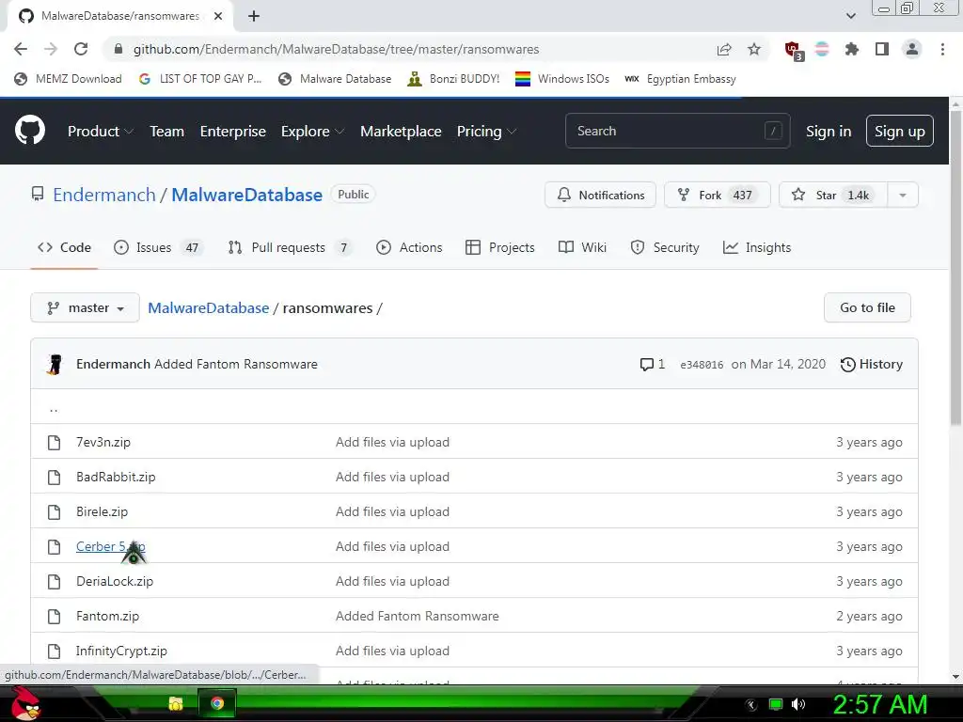Open the Team page
Viewport: 963px width, 722px height.
coord(167,132)
